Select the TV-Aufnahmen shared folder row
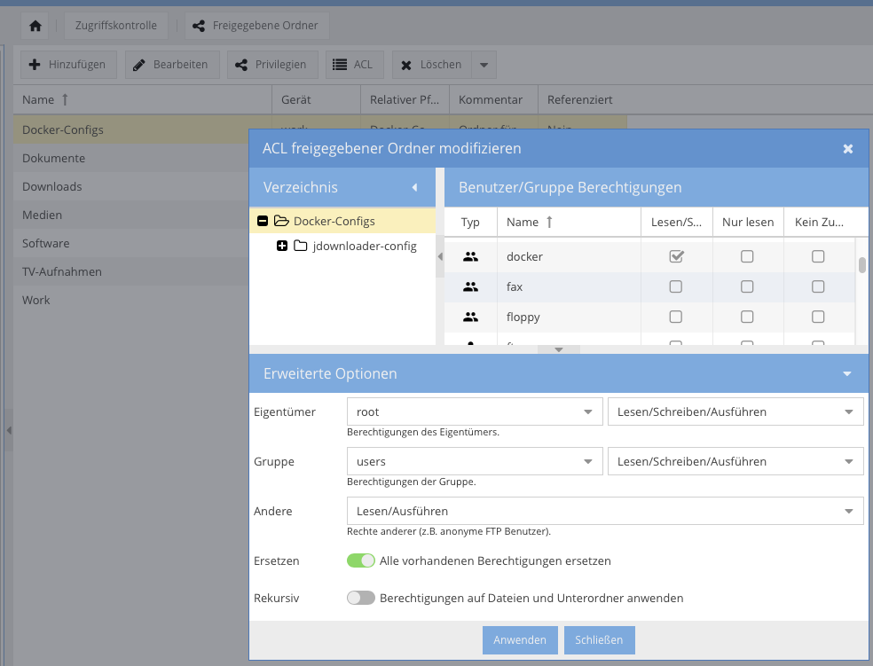 tap(130, 271)
